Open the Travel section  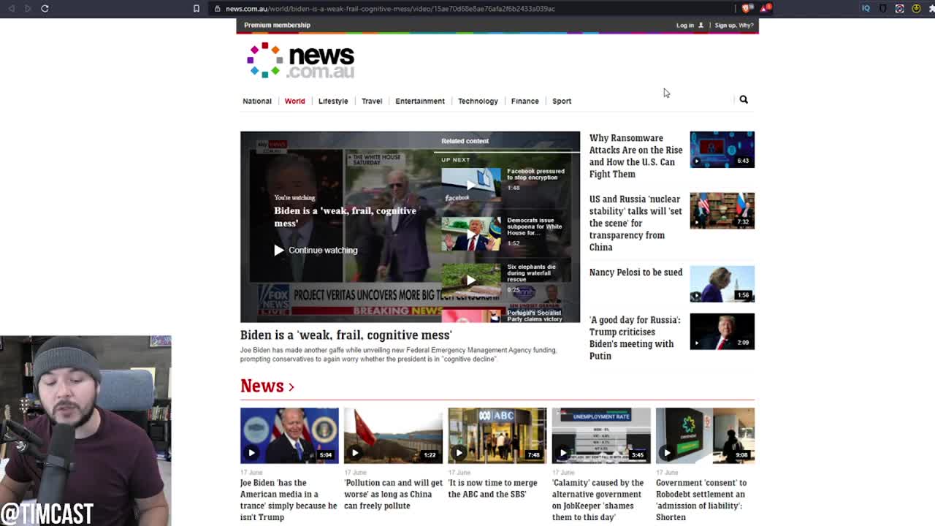[x=372, y=101]
